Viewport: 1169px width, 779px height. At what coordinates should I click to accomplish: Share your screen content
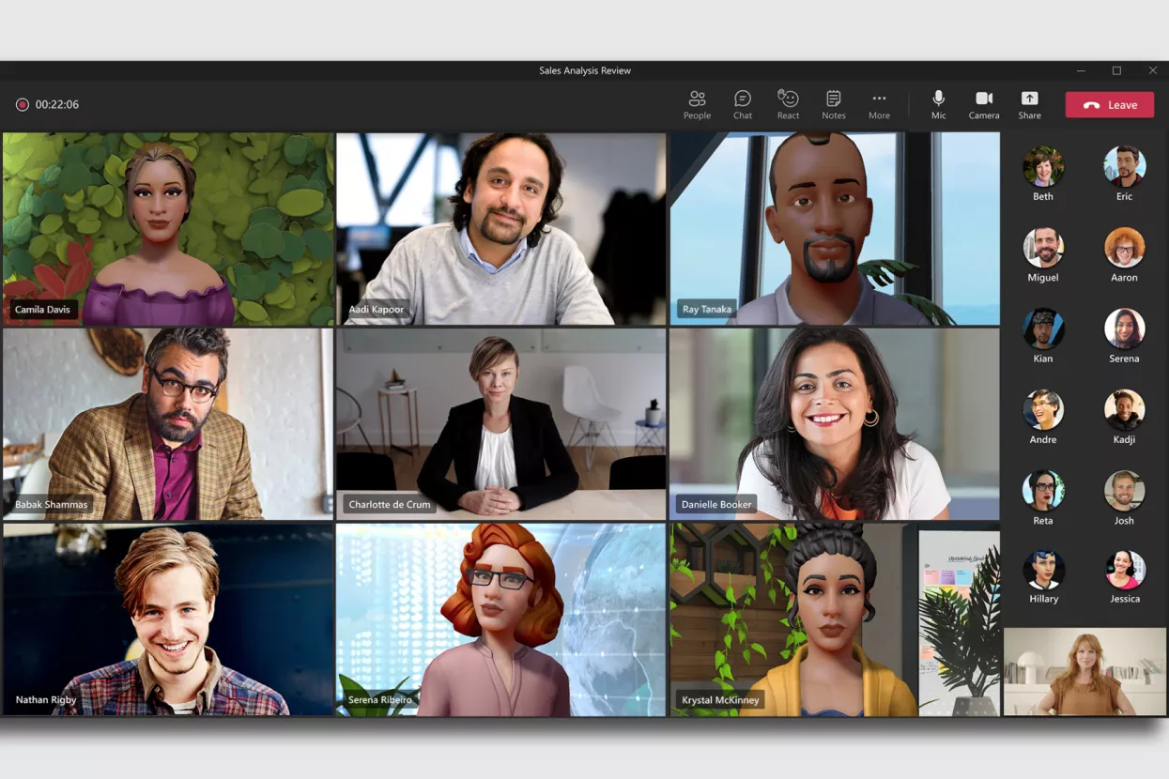1029,104
